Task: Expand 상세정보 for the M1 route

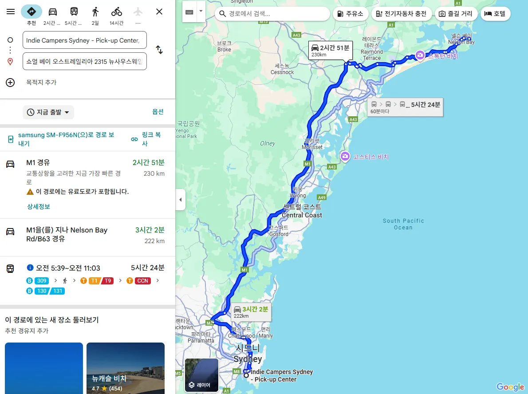Action: click(39, 206)
